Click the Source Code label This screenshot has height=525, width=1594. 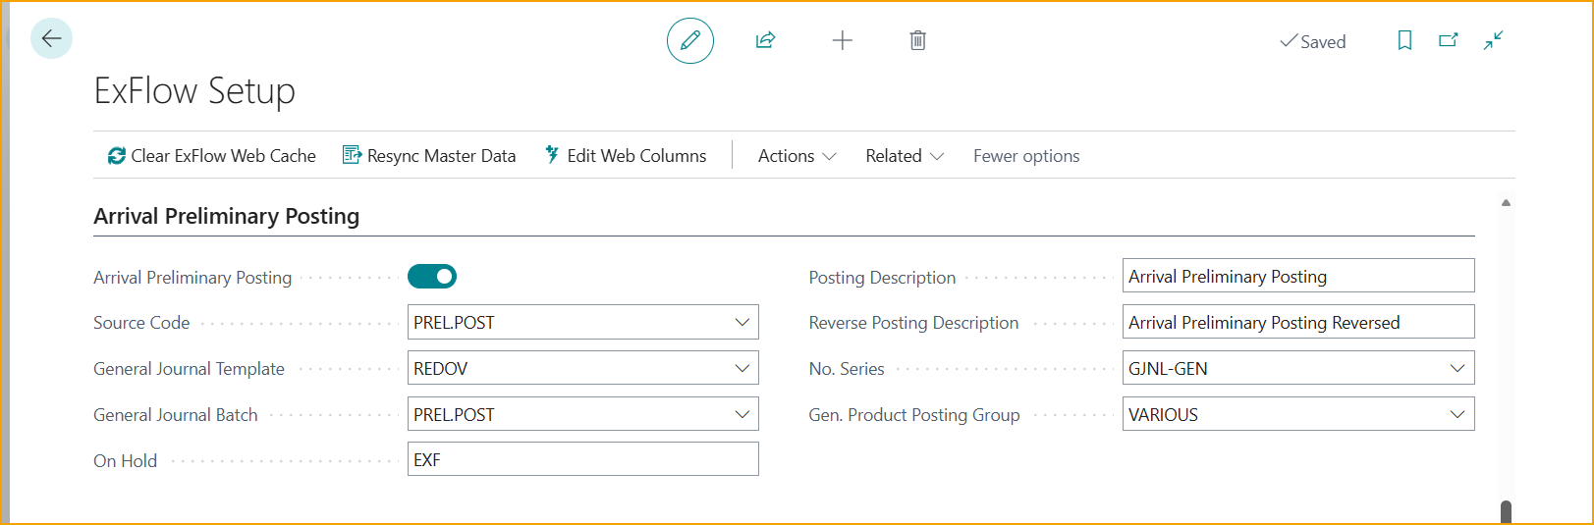pos(141,323)
